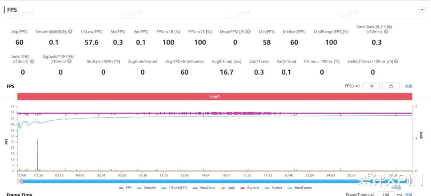Toggle FPS series in chart legend
The image size is (431, 196).
tap(126, 188)
